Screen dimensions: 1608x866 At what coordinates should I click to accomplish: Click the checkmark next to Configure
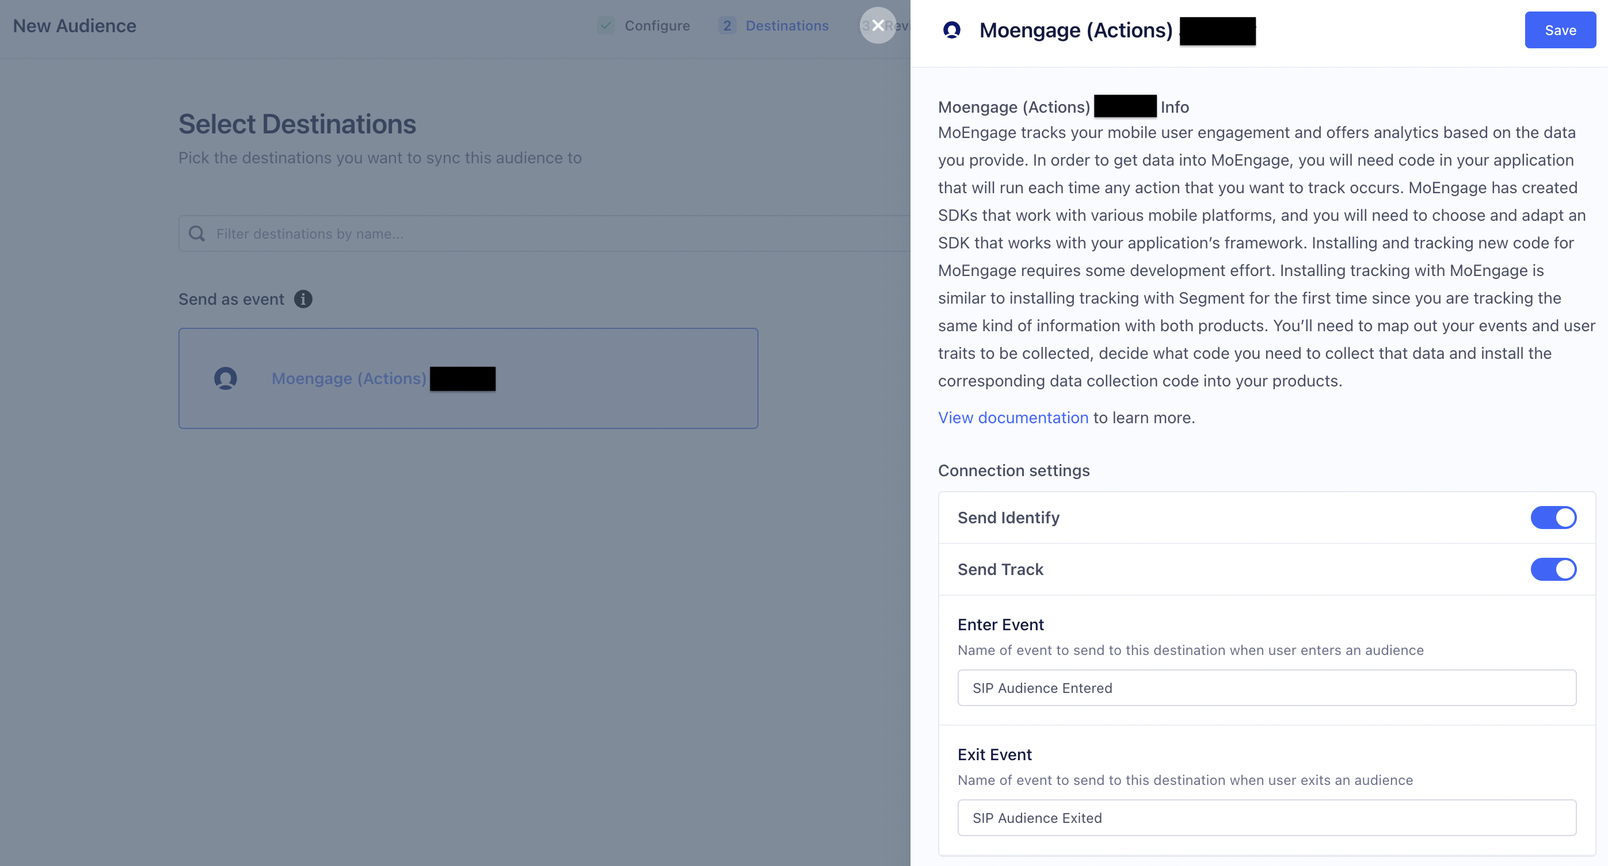coord(605,25)
